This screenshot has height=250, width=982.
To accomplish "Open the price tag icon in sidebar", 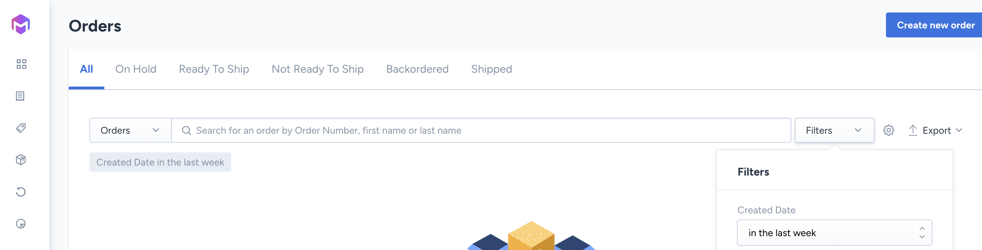I will [21, 128].
